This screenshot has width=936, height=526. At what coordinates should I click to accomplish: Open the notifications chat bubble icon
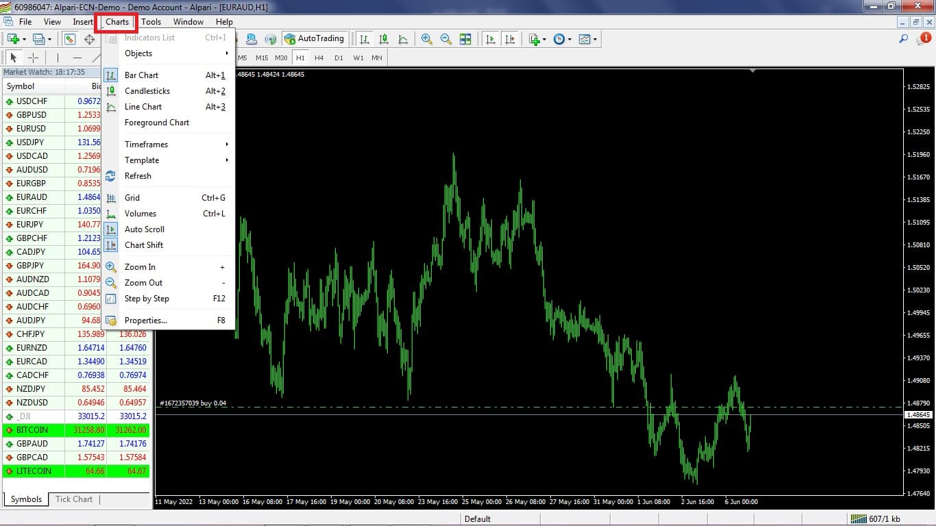tap(923, 39)
